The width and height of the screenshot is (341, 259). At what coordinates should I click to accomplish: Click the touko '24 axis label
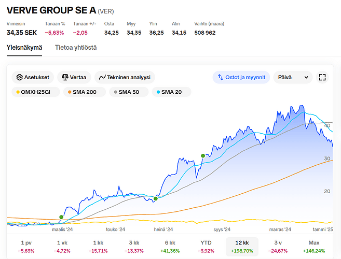pyautogui.click(x=115, y=229)
